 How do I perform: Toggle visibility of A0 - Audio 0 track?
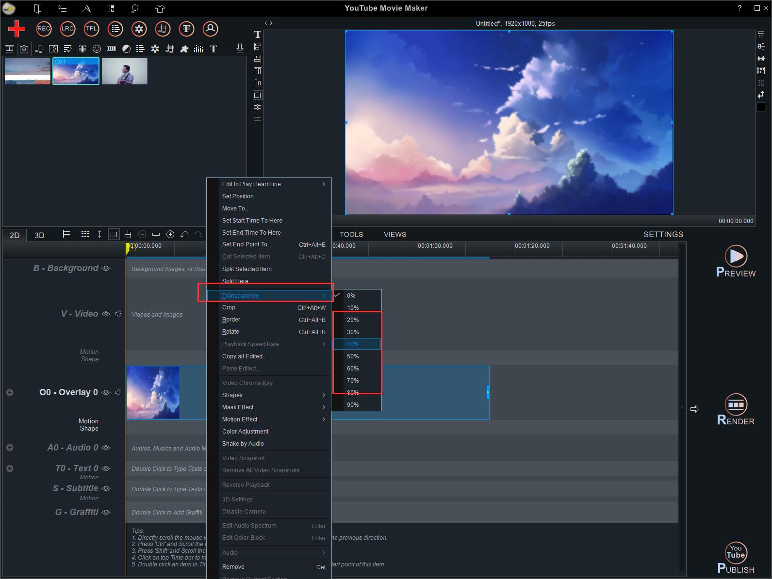point(106,448)
